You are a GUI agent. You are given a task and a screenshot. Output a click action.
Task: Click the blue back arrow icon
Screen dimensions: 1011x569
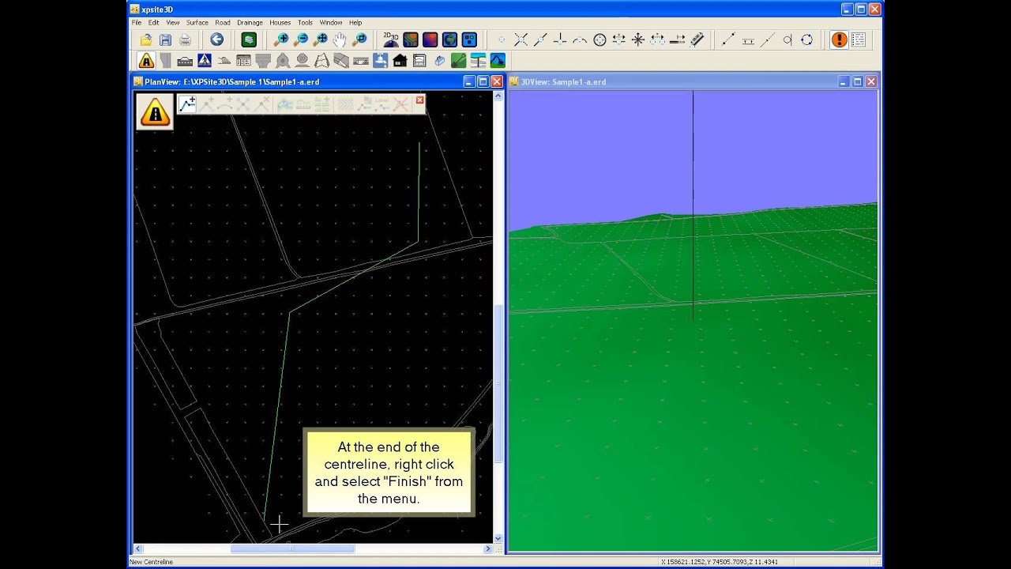tap(216, 40)
